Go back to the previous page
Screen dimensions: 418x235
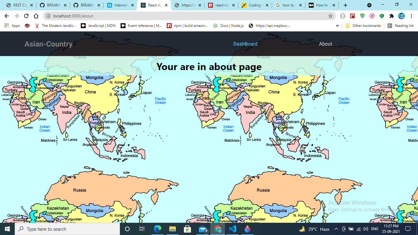pyautogui.click(x=7, y=16)
